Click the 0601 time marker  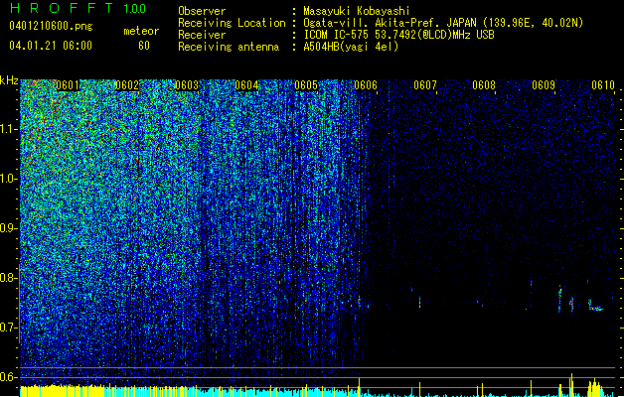pos(68,85)
